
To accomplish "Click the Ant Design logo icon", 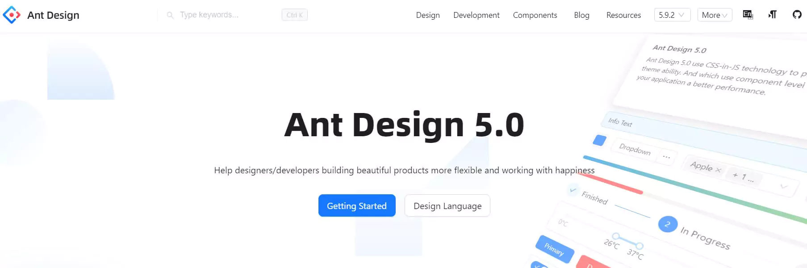I will pyautogui.click(x=12, y=15).
